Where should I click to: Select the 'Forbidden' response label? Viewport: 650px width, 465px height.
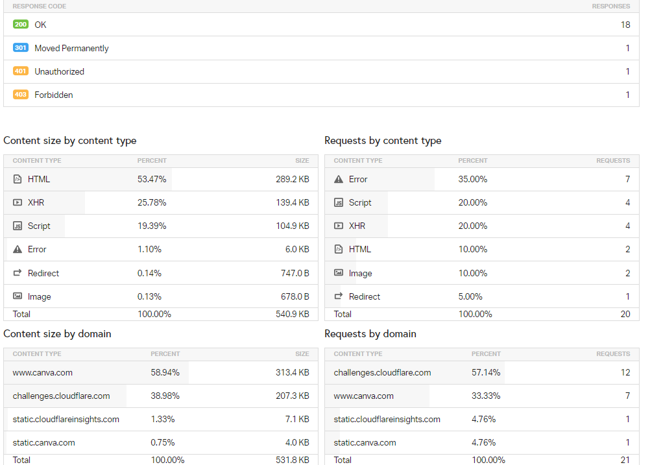(53, 95)
